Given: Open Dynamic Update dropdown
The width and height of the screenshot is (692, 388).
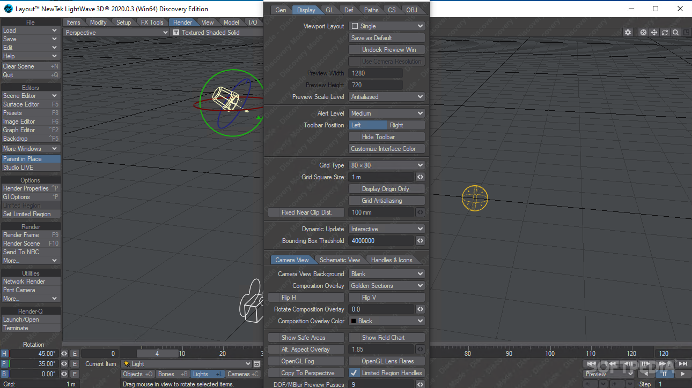Looking at the screenshot, I should (x=386, y=229).
